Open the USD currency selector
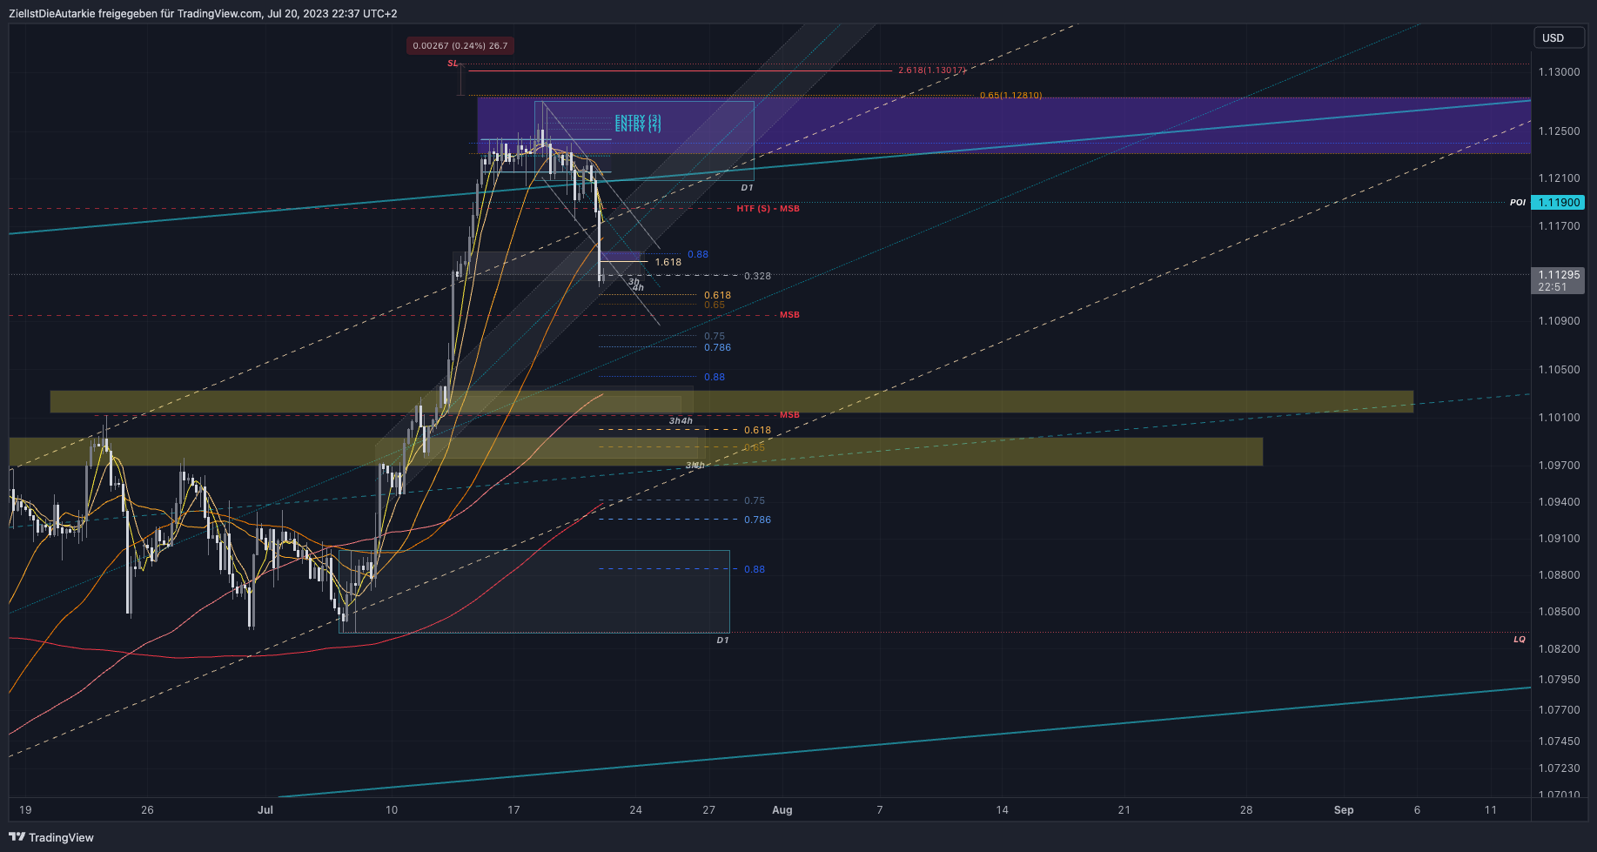 coord(1559,37)
